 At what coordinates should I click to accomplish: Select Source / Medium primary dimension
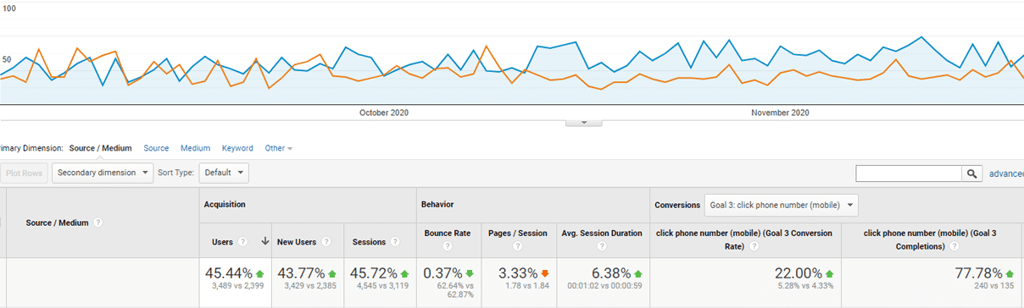[x=100, y=148]
